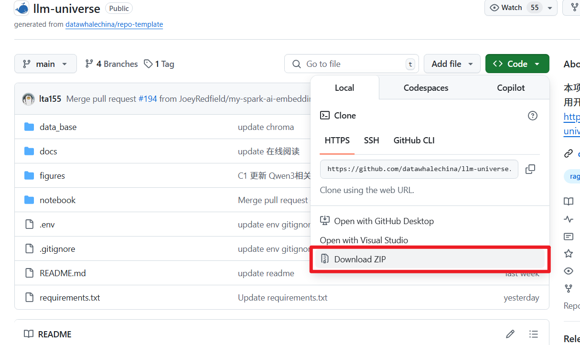Viewport: 580px width, 345px height.
Task: Open the 'update readme' commit message
Action: coord(266,273)
